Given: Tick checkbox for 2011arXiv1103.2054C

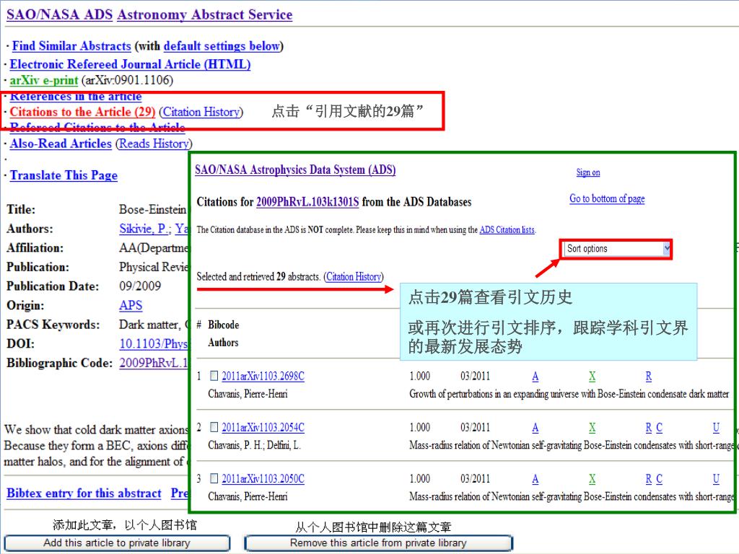Looking at the screenshot, I should point(214,427).
